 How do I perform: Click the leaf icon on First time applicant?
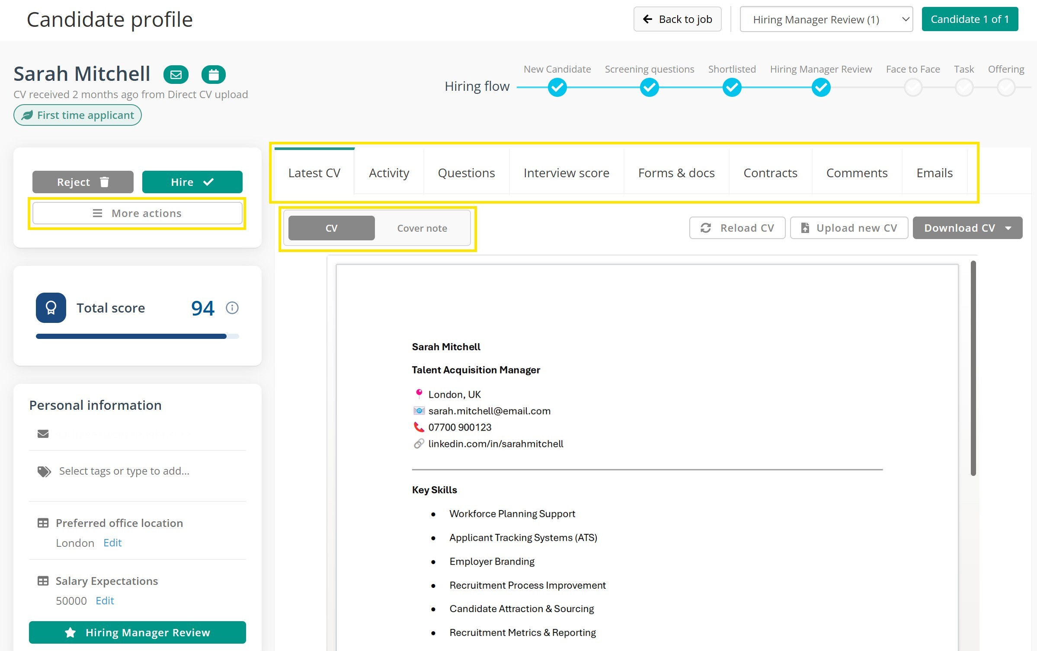point(27,115)
